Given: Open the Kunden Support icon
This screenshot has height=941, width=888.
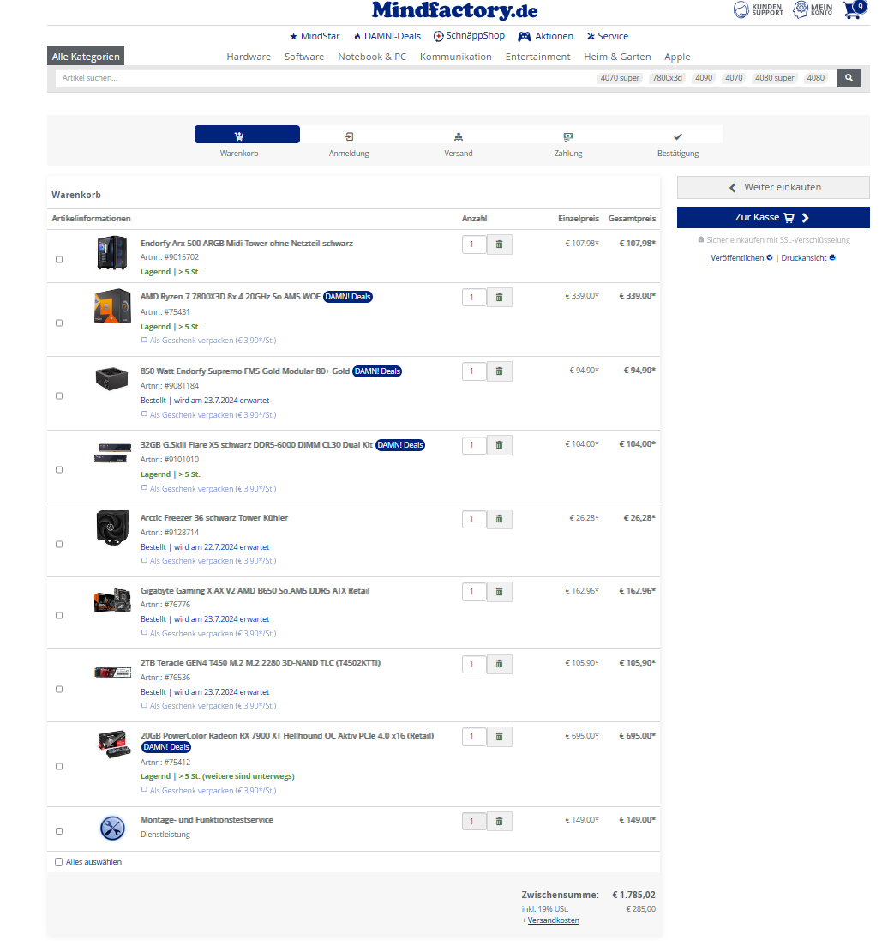Looking at the screenshot, I should [x=758, y=9].
